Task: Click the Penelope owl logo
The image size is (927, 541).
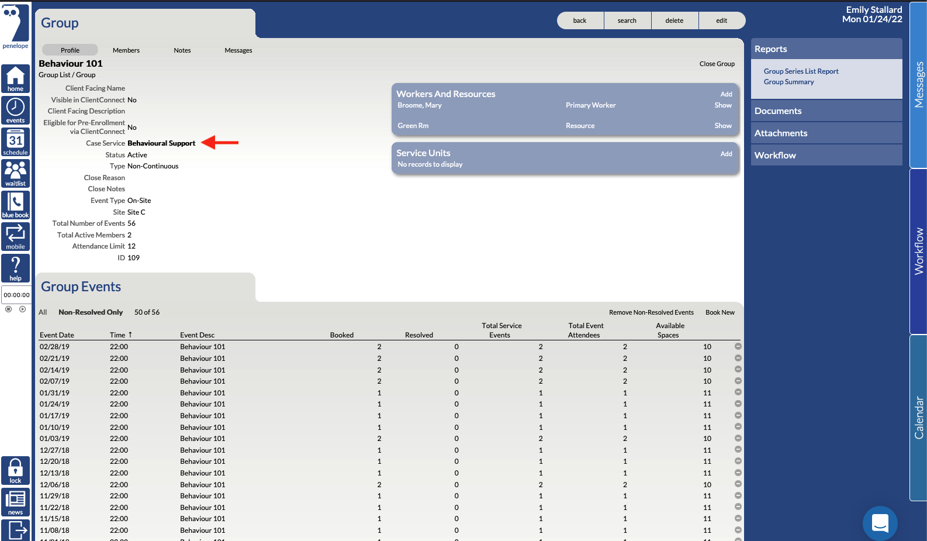Action: point(15,27)
